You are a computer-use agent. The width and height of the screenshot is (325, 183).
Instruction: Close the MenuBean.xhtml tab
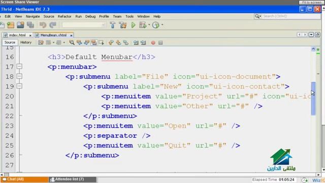tap(71, 36)
